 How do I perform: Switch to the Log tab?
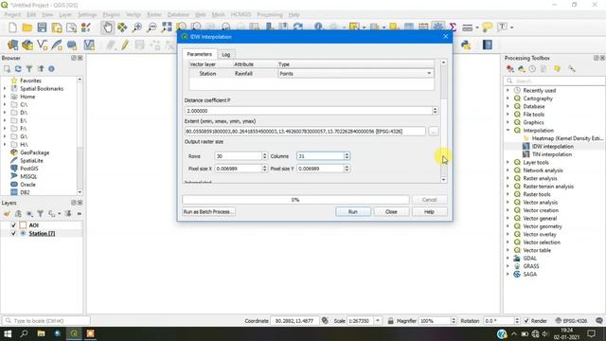226,55
